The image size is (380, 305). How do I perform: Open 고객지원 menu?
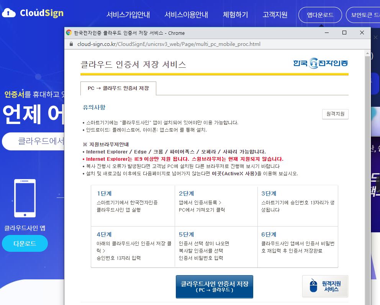tap(275, 15)
